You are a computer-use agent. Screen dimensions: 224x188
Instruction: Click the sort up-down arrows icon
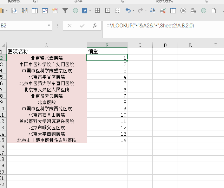pos(45,11)
